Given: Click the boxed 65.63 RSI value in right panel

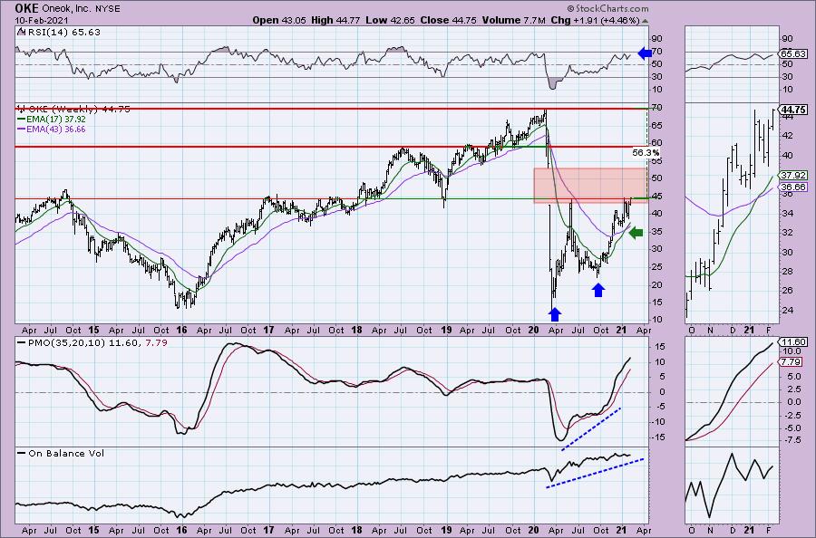Looking at the screenshot, I should click(x=793, y=53).
